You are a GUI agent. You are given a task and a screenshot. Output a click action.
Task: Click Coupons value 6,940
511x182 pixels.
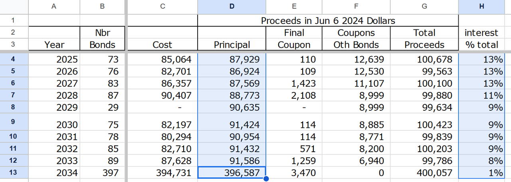[x=356, y=161]
